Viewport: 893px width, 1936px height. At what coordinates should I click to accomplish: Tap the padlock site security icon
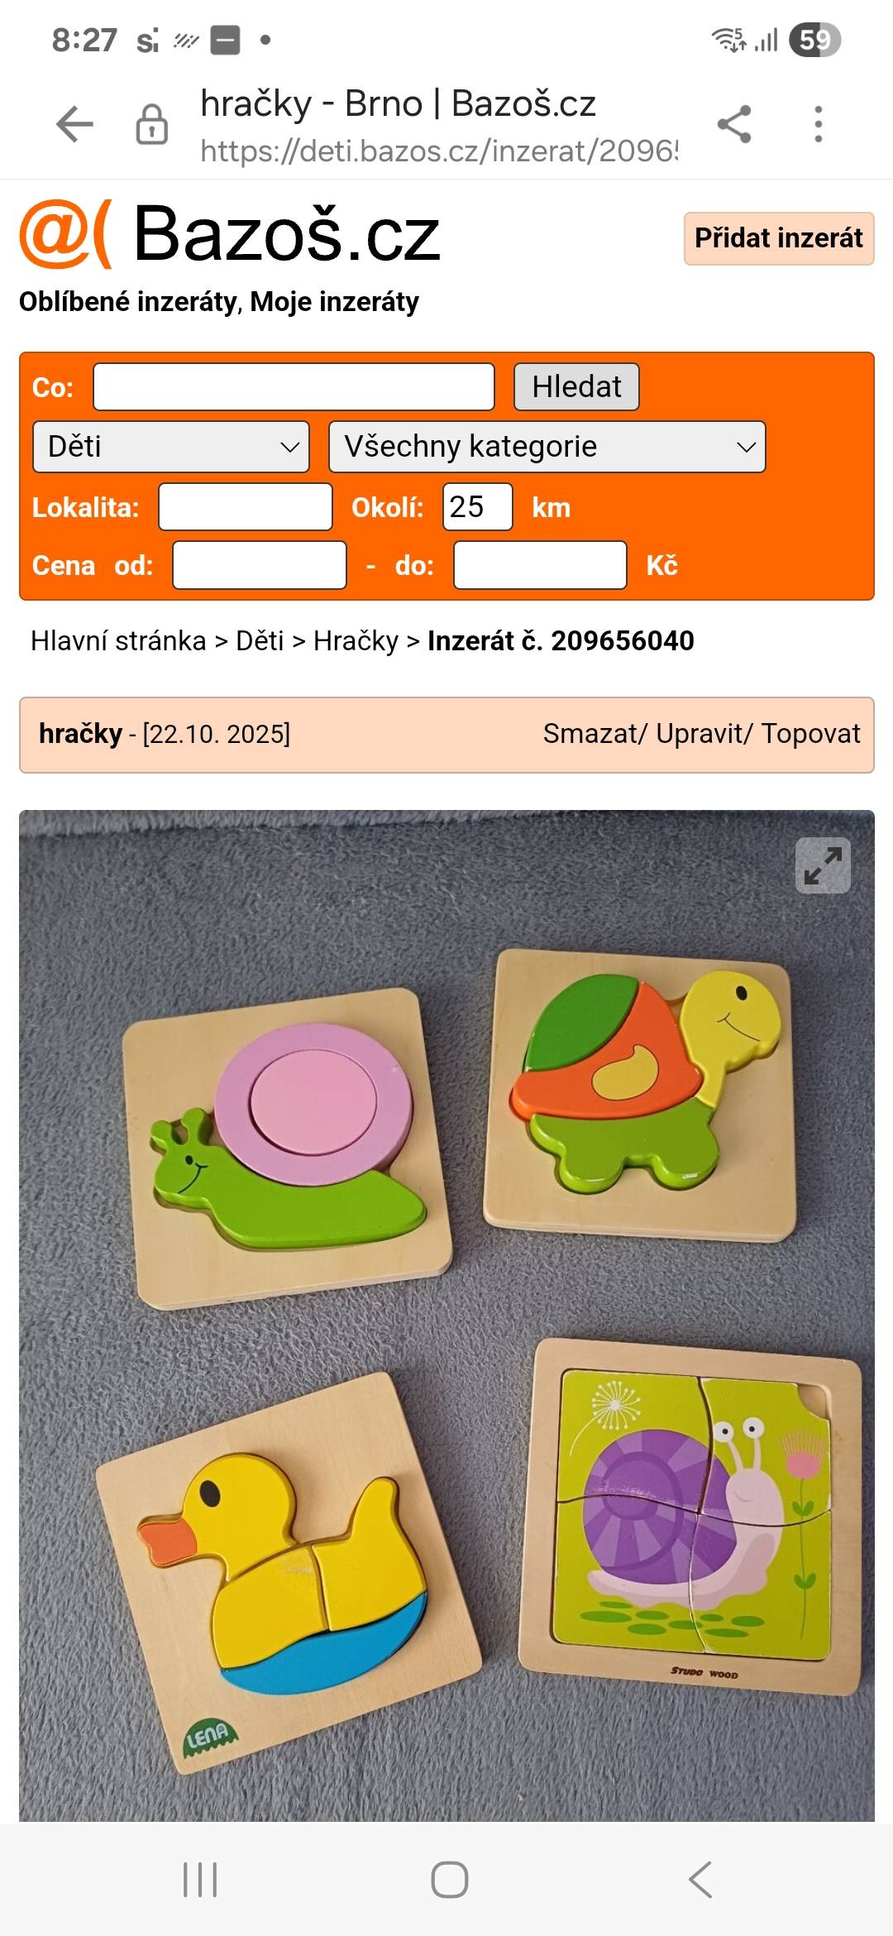coord(151,125)
